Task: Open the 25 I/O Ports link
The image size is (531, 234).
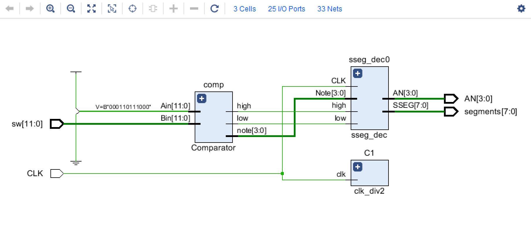Action: pyautogui.click(x=286, y=9)
